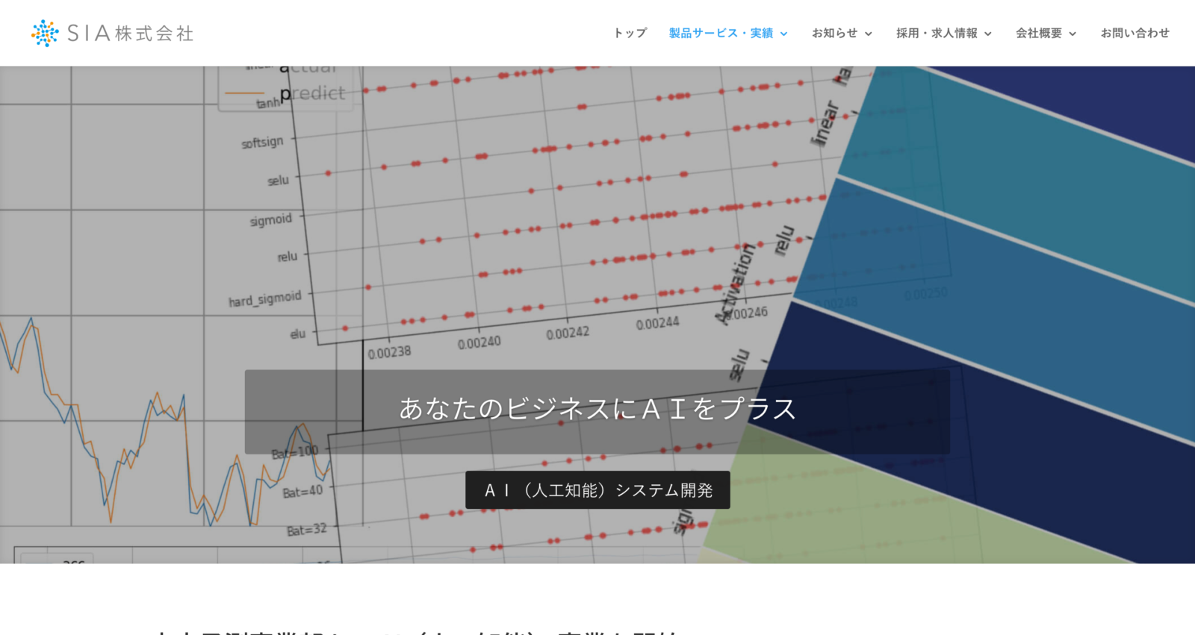Expand the chevron beside 採用・求人情報
This screenshot has height=635, width=1195.
click(988, 34)
